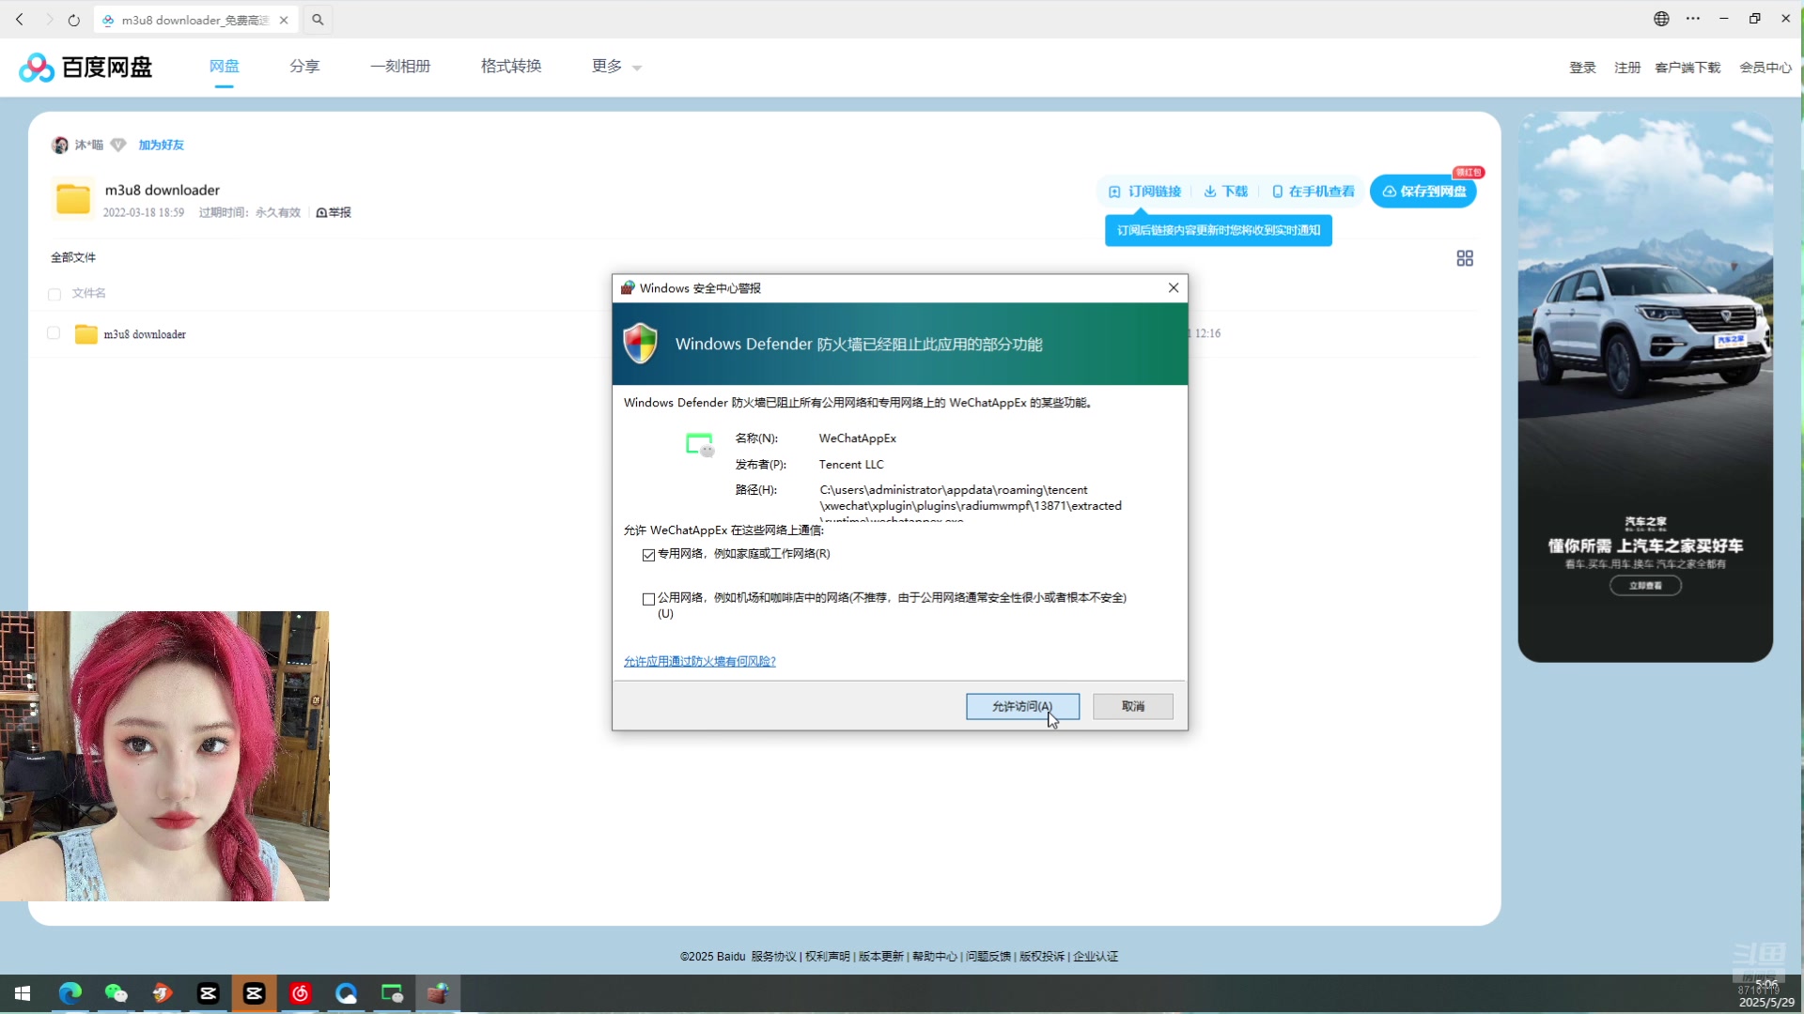The width and height of the screenshot is (1804, 1014).
Task: Open 问题反馈 footer link
Action: (x=988, y=957)
